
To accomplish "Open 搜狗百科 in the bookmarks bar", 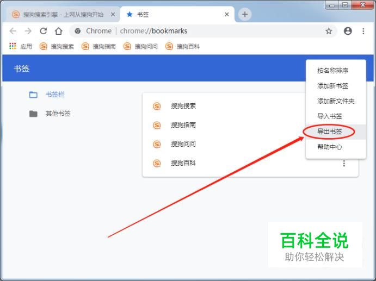I will (182, 46).
